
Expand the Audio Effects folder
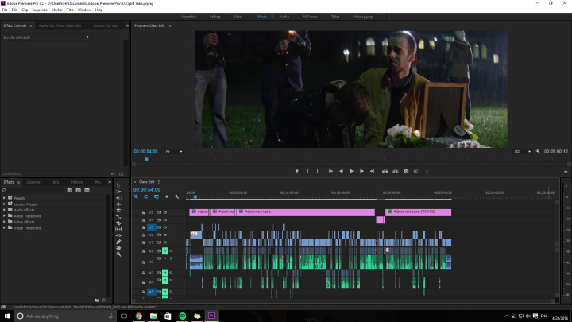pos(5,210)
